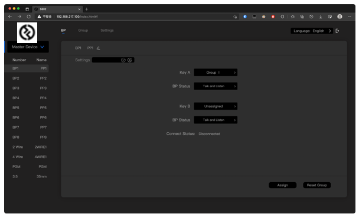
Task: Add this page to favorites using the star-plus icon
Action: pos(235,17)
